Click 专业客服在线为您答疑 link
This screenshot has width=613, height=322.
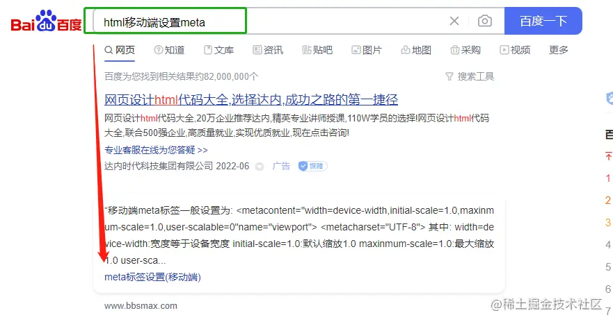click(156, 150)
